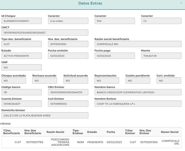Focus the Razón social beneficiario field
185x151 pixels.
(x=138, y=44)
